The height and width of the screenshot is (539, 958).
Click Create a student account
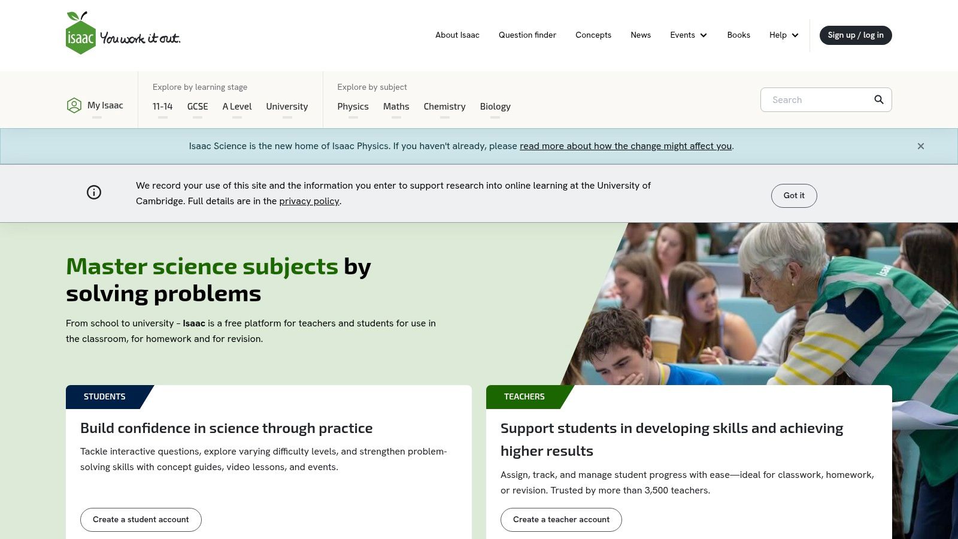pyautogui.click(x=141, y=520)
